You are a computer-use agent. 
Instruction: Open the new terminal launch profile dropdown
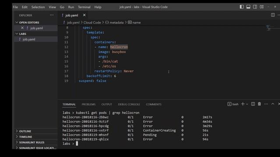pyautogui.click(x=247, y=104)
